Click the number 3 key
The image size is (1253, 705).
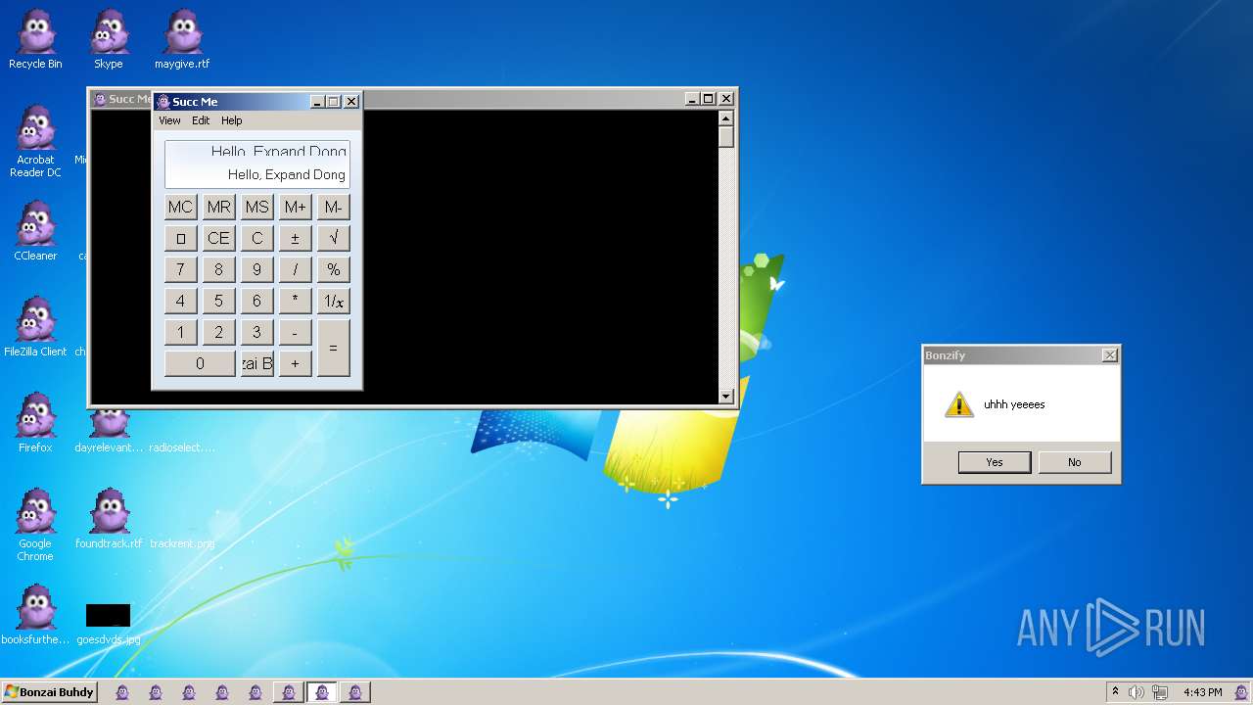[256, 332]
